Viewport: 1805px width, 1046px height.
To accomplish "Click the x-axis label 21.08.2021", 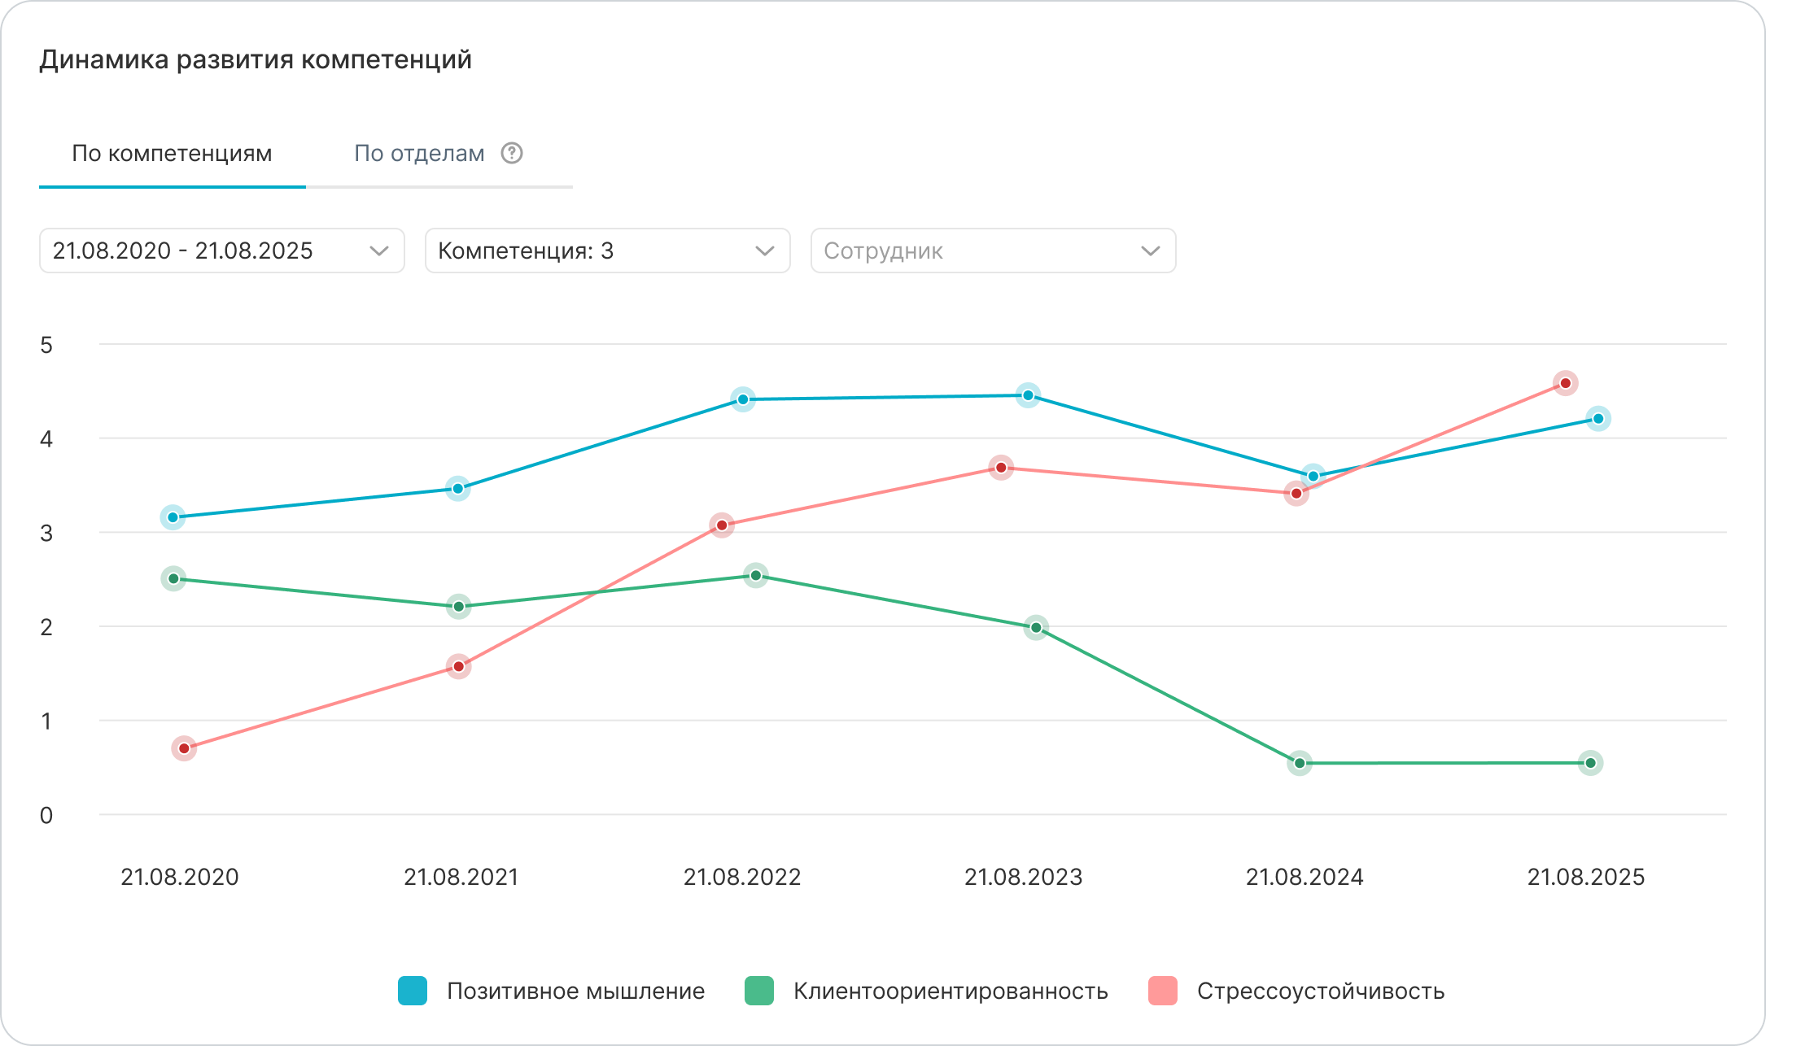I will click(461, 877).
